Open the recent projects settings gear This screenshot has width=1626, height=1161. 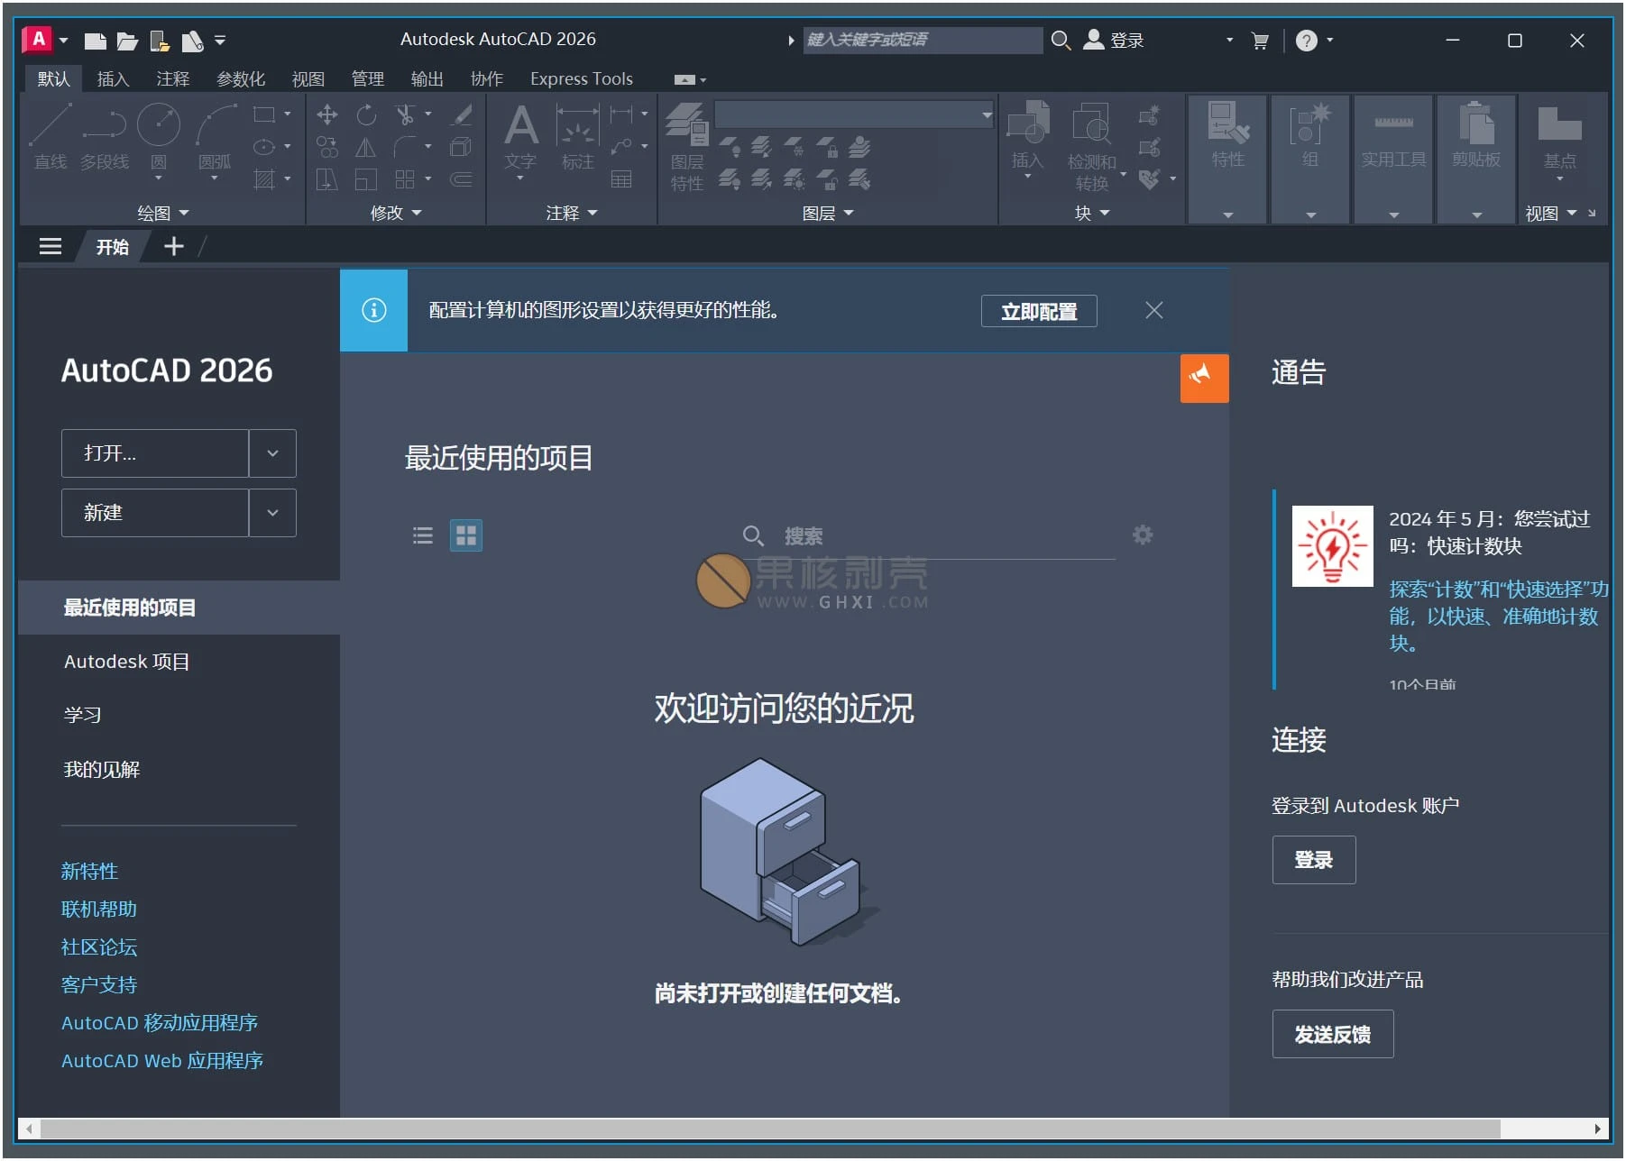[x=1142, y=535]
